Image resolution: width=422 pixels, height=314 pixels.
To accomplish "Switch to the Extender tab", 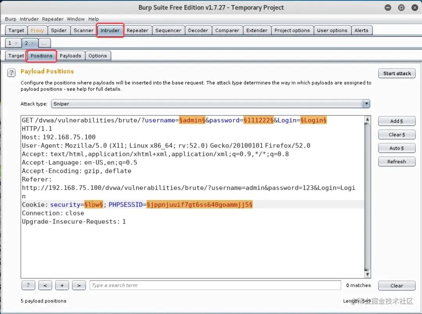I will pyautogui.click(x=257, y=31).
